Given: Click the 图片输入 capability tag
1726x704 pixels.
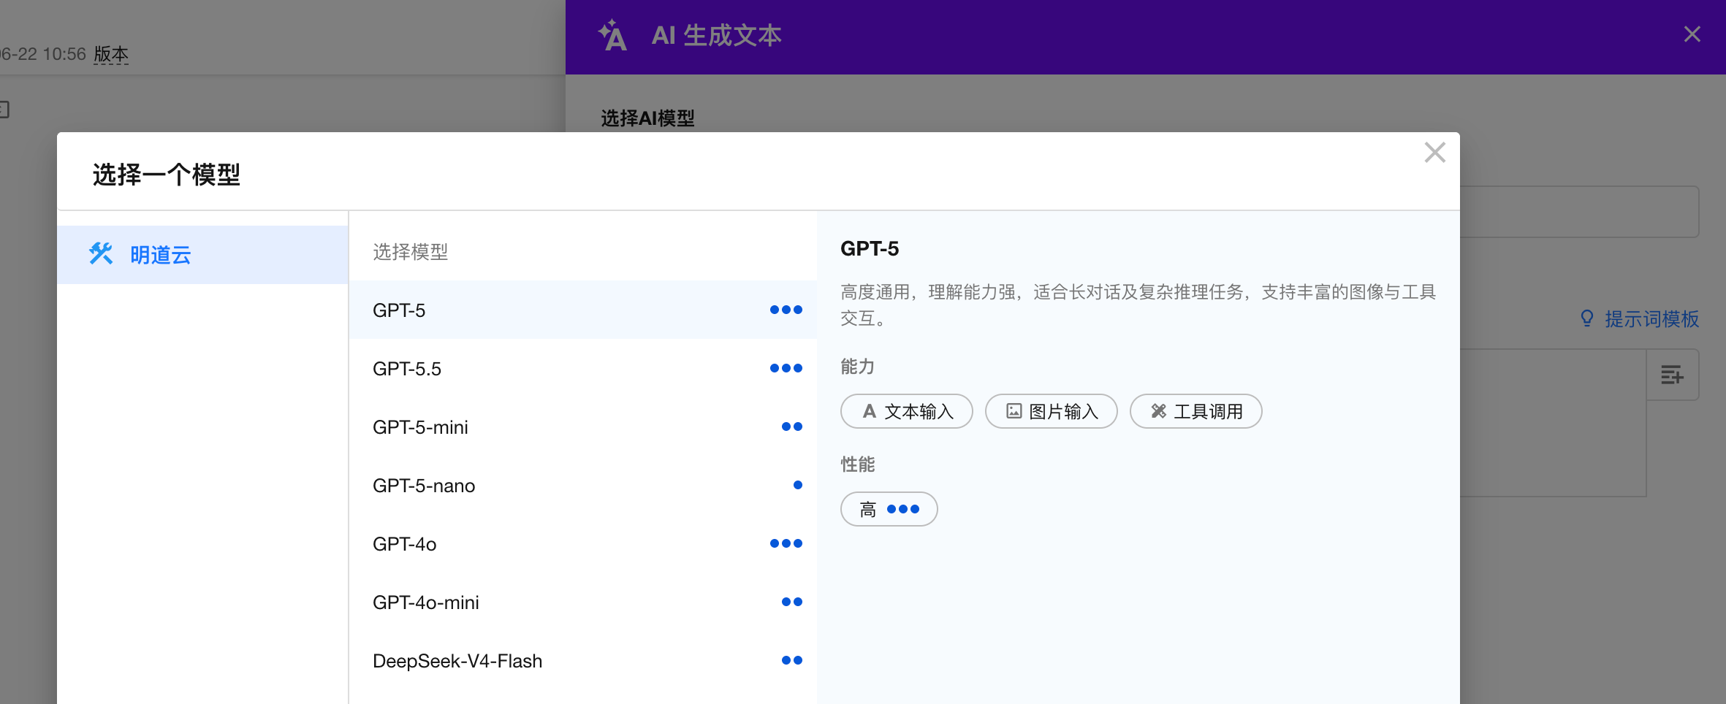Looking at the screenshot, I should tap(1052, 411).
